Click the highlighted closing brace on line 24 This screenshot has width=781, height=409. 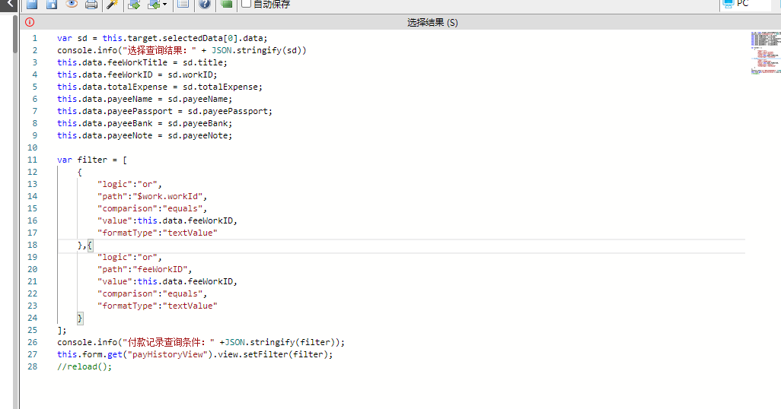(80, 318)
